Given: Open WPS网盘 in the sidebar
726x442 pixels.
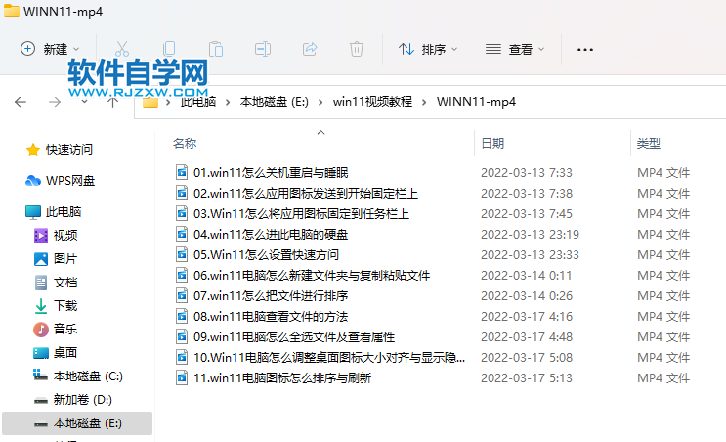Looking at the screenshot, I should 70,180.
